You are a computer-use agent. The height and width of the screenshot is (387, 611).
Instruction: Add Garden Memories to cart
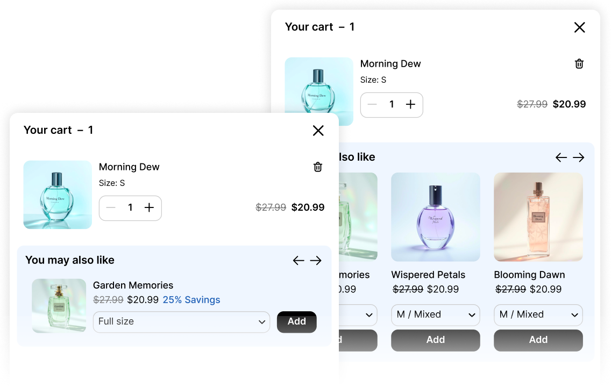point(296,322)
